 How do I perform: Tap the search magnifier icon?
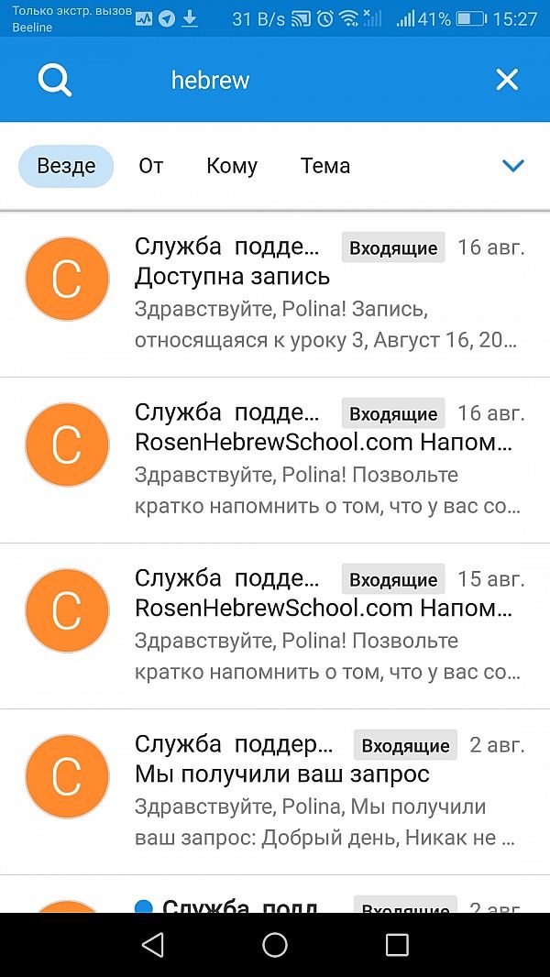tap(55, 80)
